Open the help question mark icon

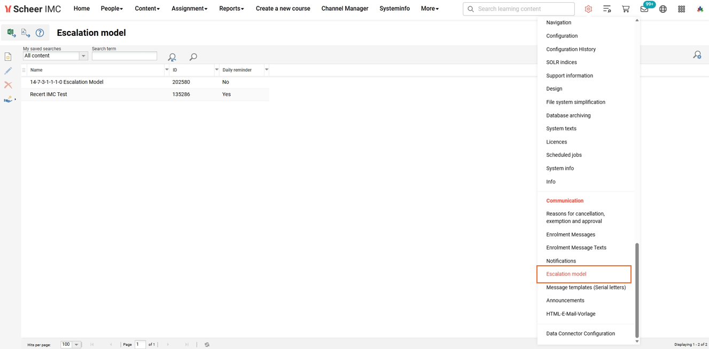coord(40,33)
